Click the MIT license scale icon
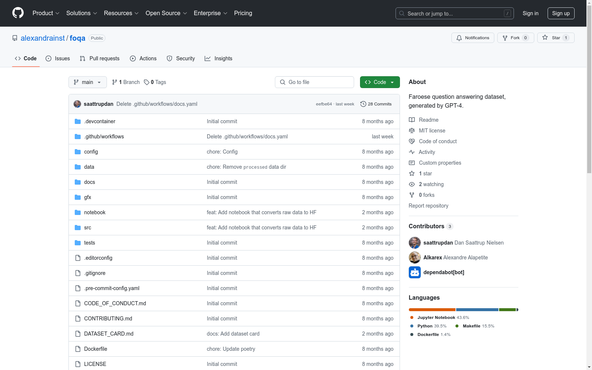This screenshot has height=370, width=592. pos(412,131)
